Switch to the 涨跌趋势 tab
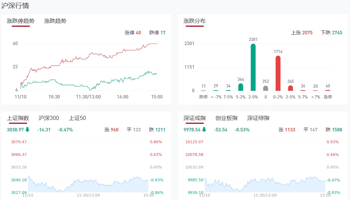This screenshot has width=350, height=200. 55,21
